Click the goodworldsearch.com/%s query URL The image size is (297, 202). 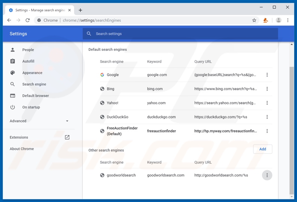[221, 175]
